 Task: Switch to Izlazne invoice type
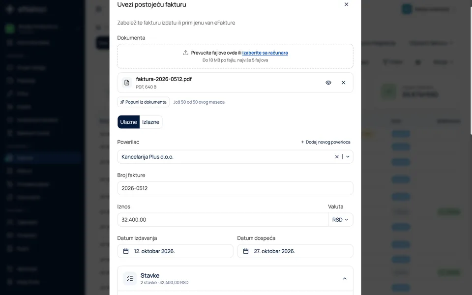point(151,122)
